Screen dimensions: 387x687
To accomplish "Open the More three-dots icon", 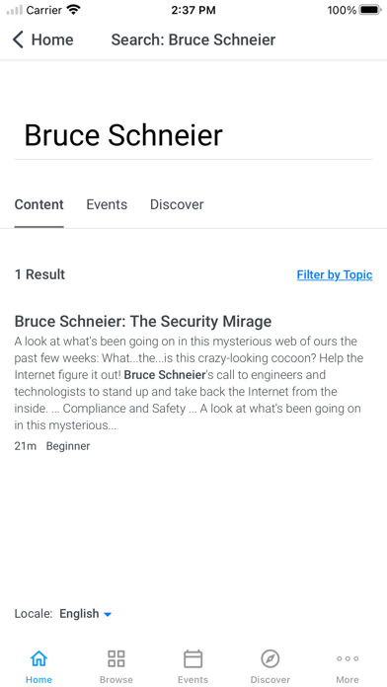I will pos(348,658).
